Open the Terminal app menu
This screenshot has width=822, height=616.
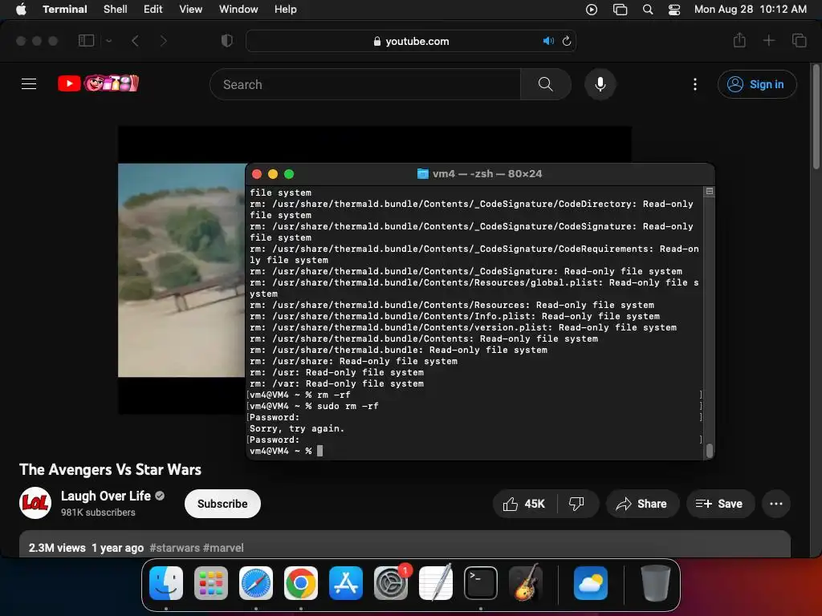click(x=64, y=9)
